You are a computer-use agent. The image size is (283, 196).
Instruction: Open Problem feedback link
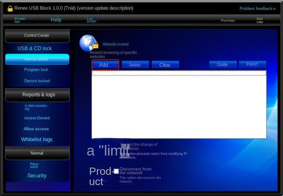257,9
